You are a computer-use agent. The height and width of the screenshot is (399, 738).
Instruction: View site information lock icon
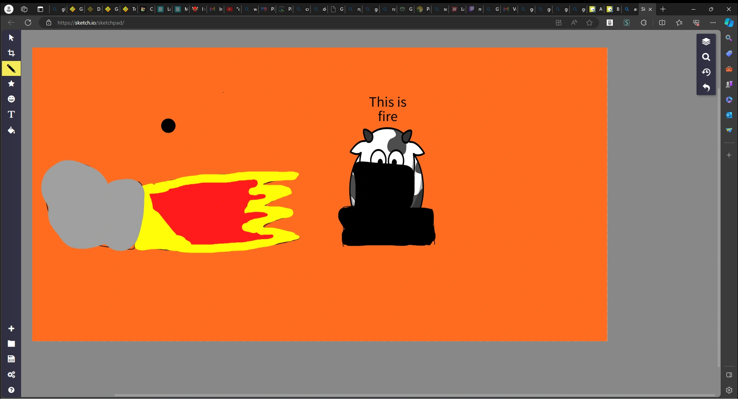[48, 23]
